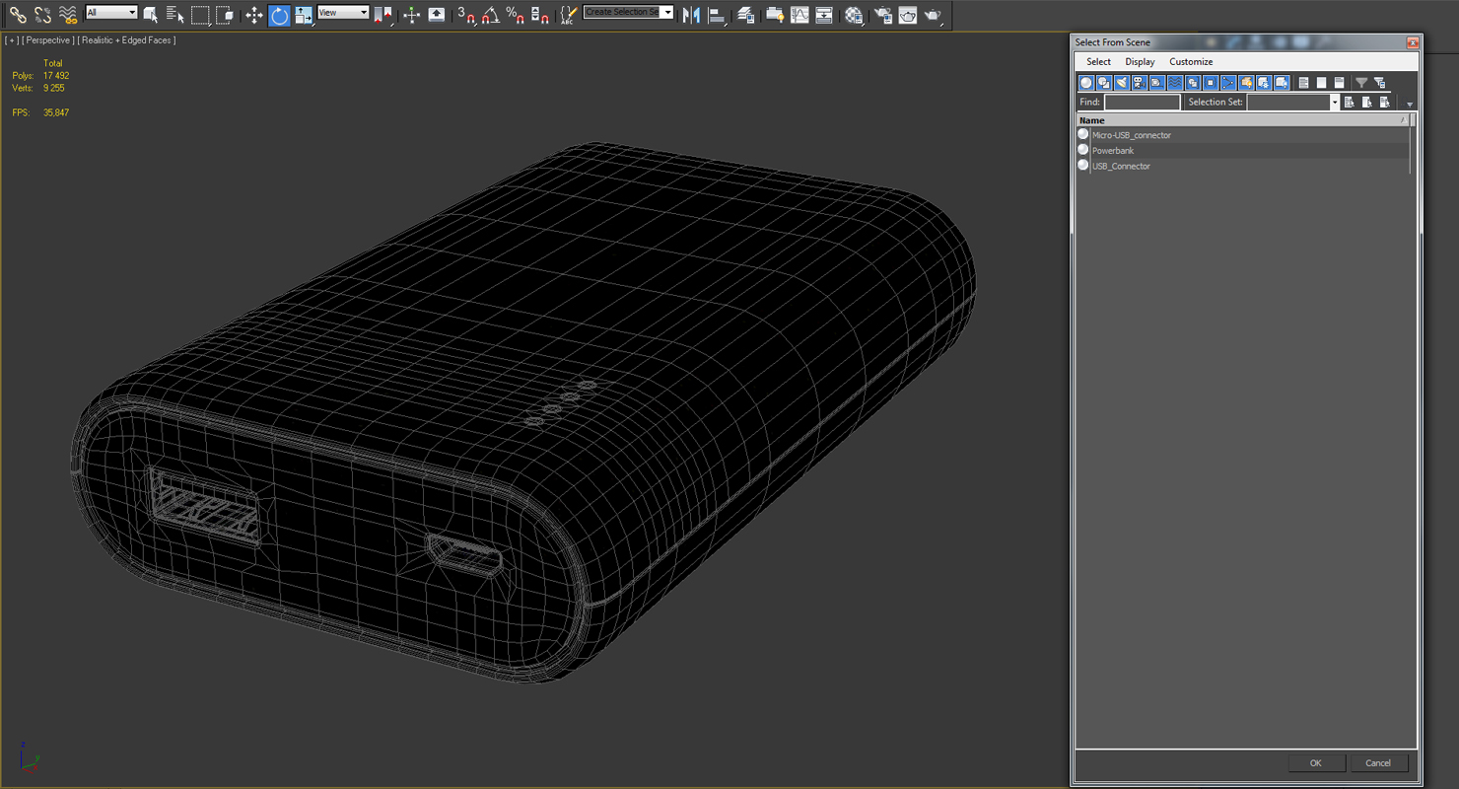Open the Display menu in dialog
This screenshot has height=789, width=1459.
(1140, 61)
